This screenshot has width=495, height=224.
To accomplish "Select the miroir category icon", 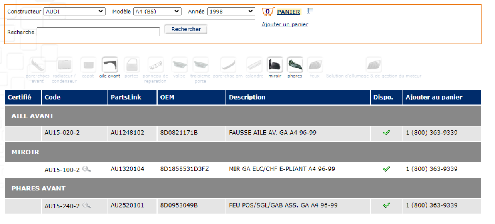I will pos(275,65).
